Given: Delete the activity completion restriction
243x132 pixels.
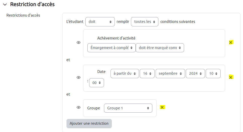Looking at the screenshot, I should 231,42.
